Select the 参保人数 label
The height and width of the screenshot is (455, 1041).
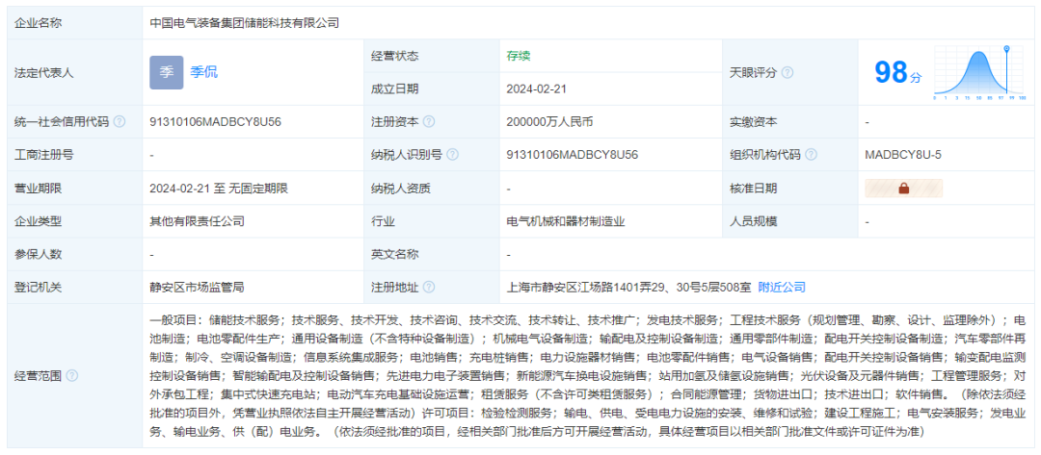click(38, 254)
